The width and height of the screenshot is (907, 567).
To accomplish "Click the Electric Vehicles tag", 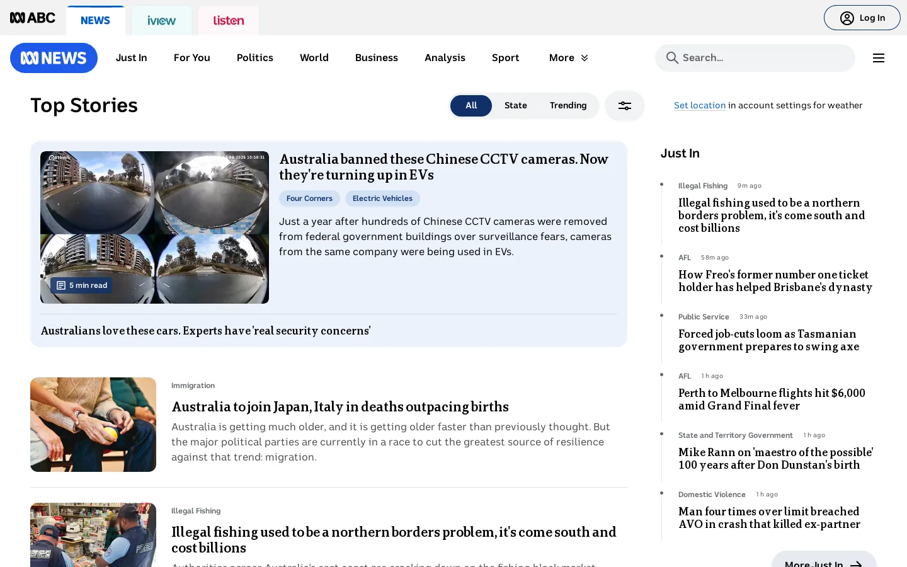I will pos(382,198).
